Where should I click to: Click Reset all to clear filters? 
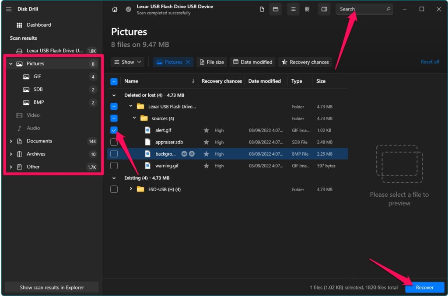click(x=430, y=62)
